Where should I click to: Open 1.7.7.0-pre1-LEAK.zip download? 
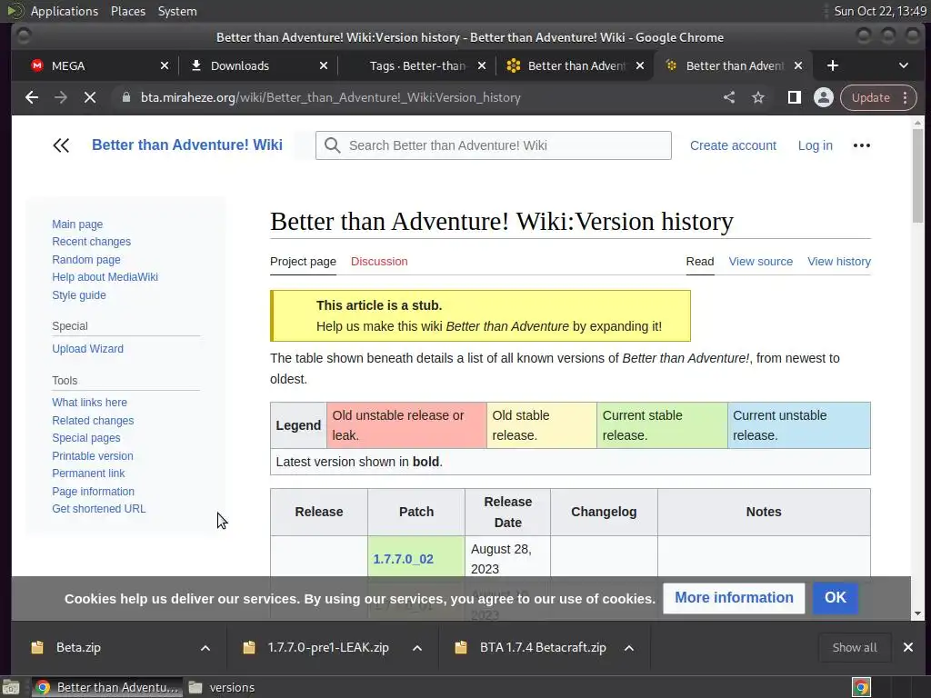coord(327,647)
